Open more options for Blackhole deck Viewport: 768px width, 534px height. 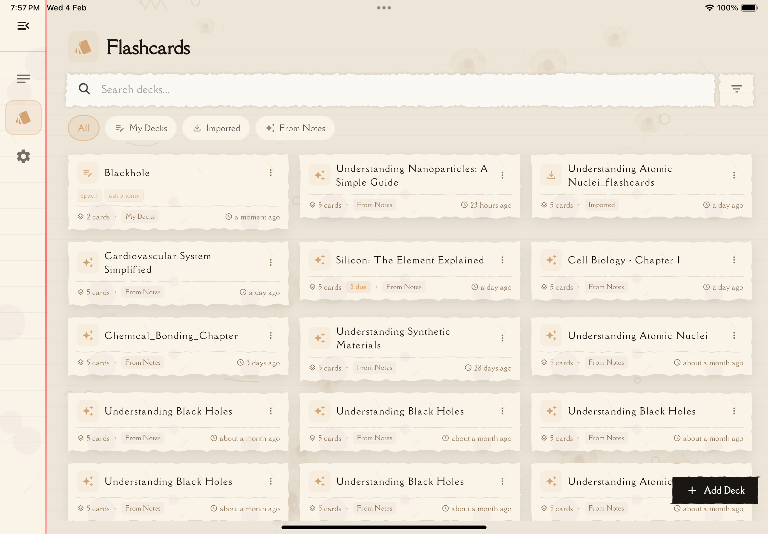point(270,173)
